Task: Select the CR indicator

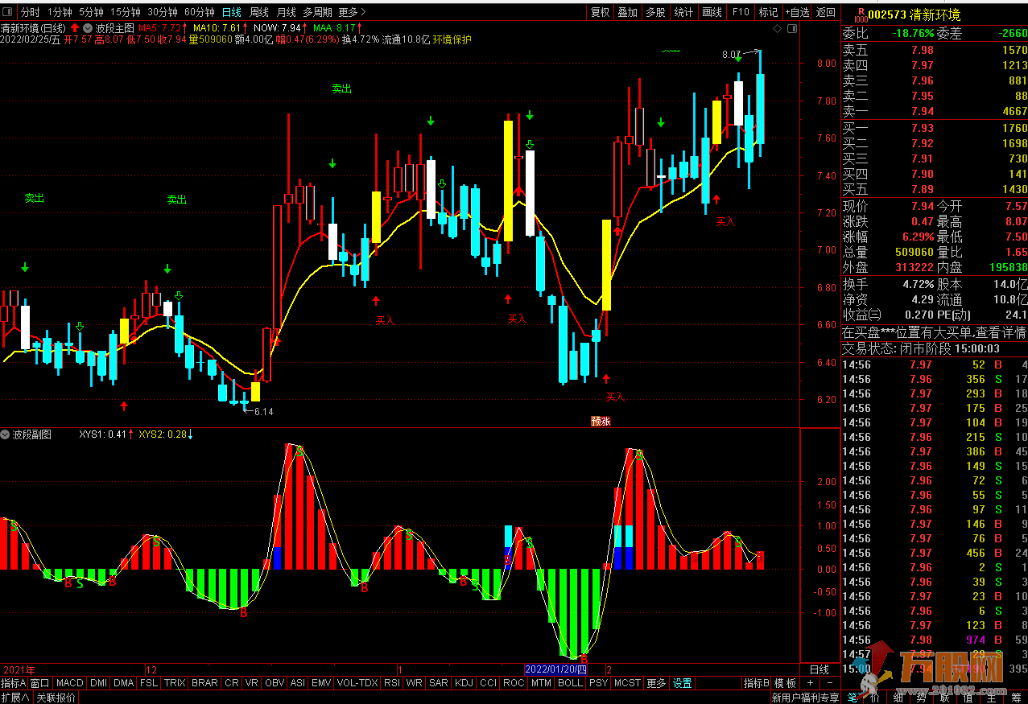Action: coord(232,683)
